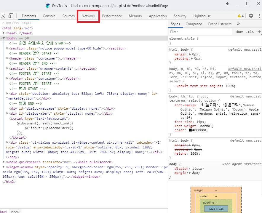Click the box model 1228 × 924 content size
Viewport: 262px width, 213px height.
216,209
